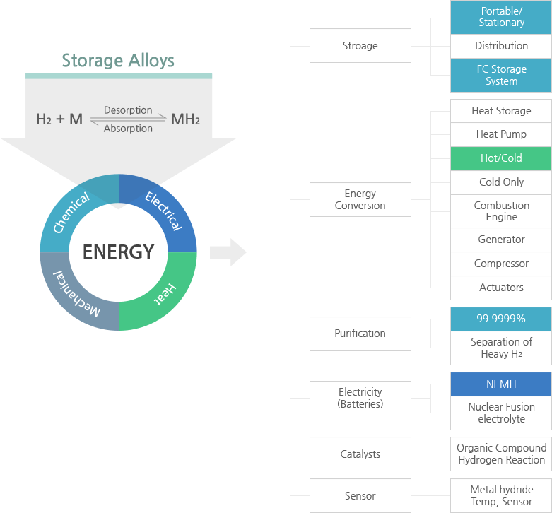Select the Mechanical segment of the ring
This screenshot has width=552, height=513.
[x=76, y=295]
